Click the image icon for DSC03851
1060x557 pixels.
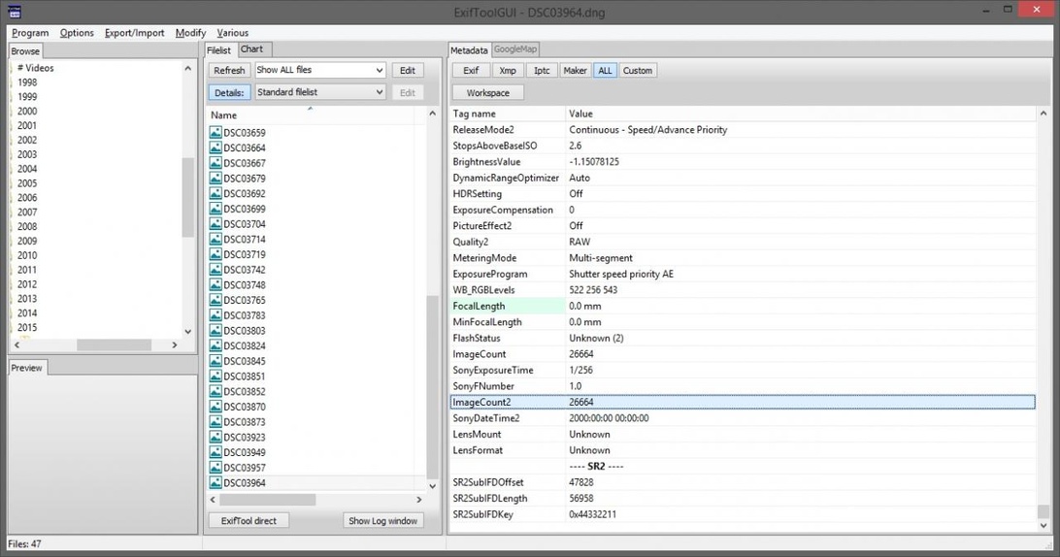click(x=215, y=377)
